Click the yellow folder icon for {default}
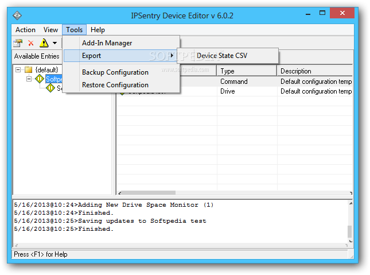Image resolution: width=370 pixels, height=275 pixels. (x=29, y=69)
